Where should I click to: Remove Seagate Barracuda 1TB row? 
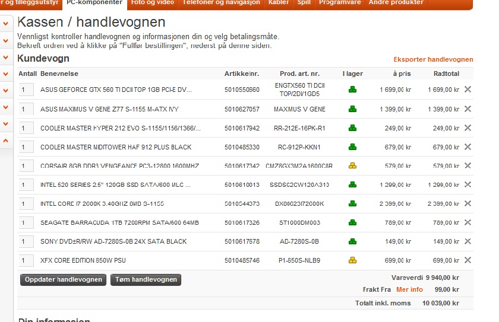[x=468, y=222]
